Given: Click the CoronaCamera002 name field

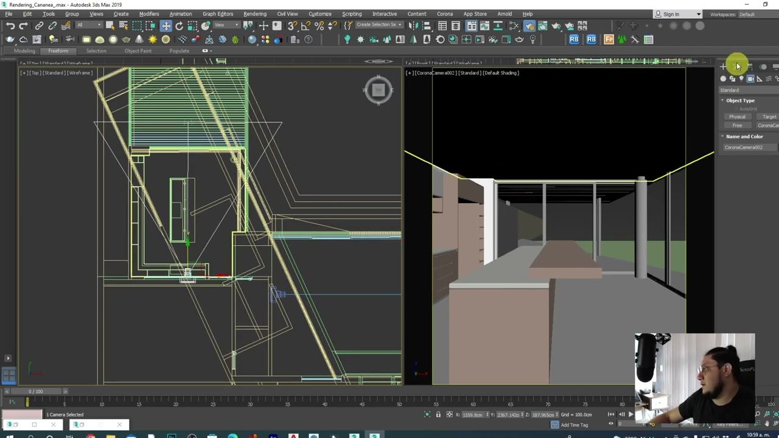Looking at the screenshot, I should 749,147.
